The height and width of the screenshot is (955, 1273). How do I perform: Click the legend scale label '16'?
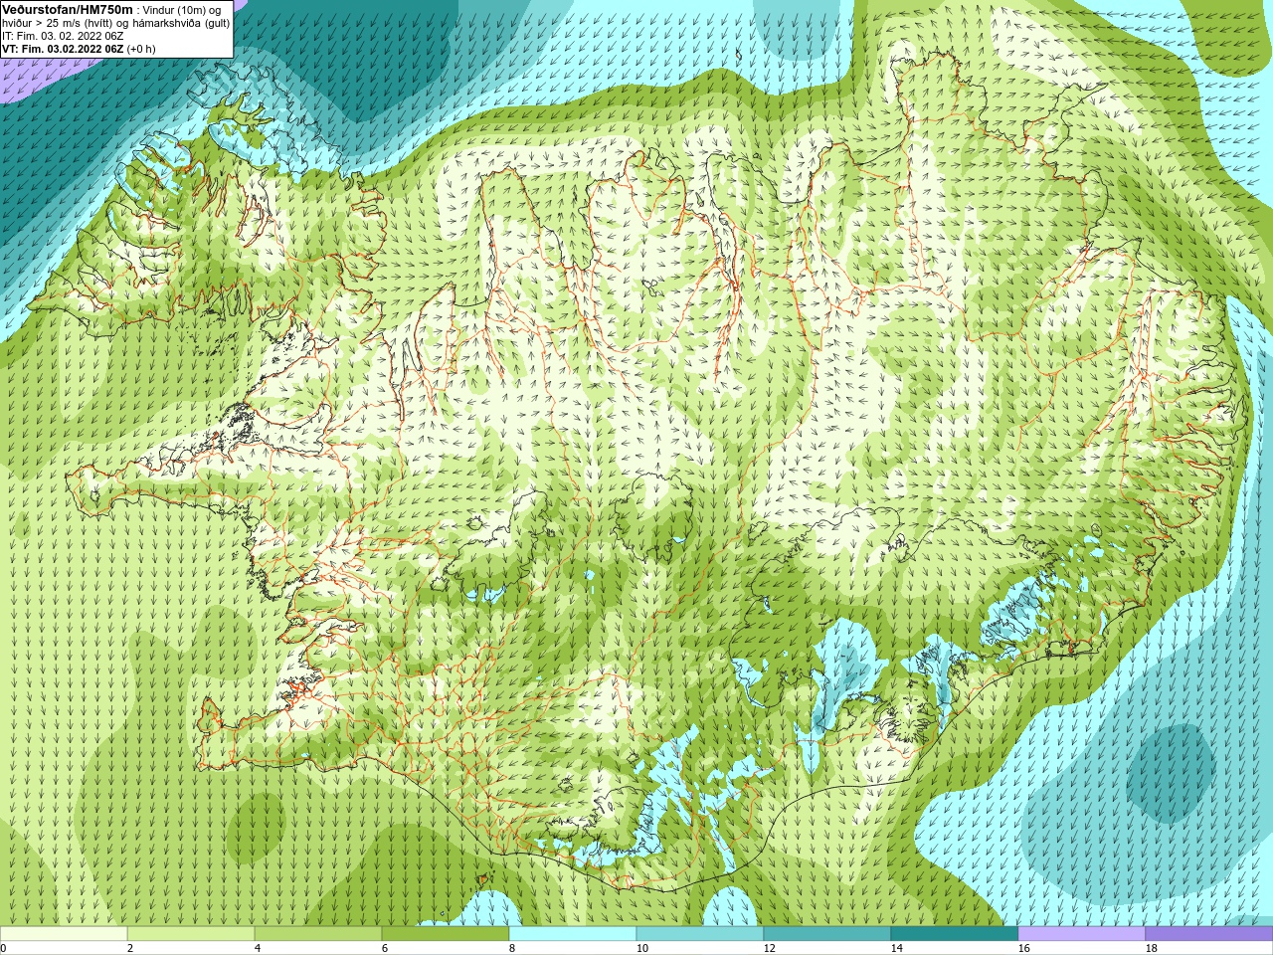[1024, 948]
